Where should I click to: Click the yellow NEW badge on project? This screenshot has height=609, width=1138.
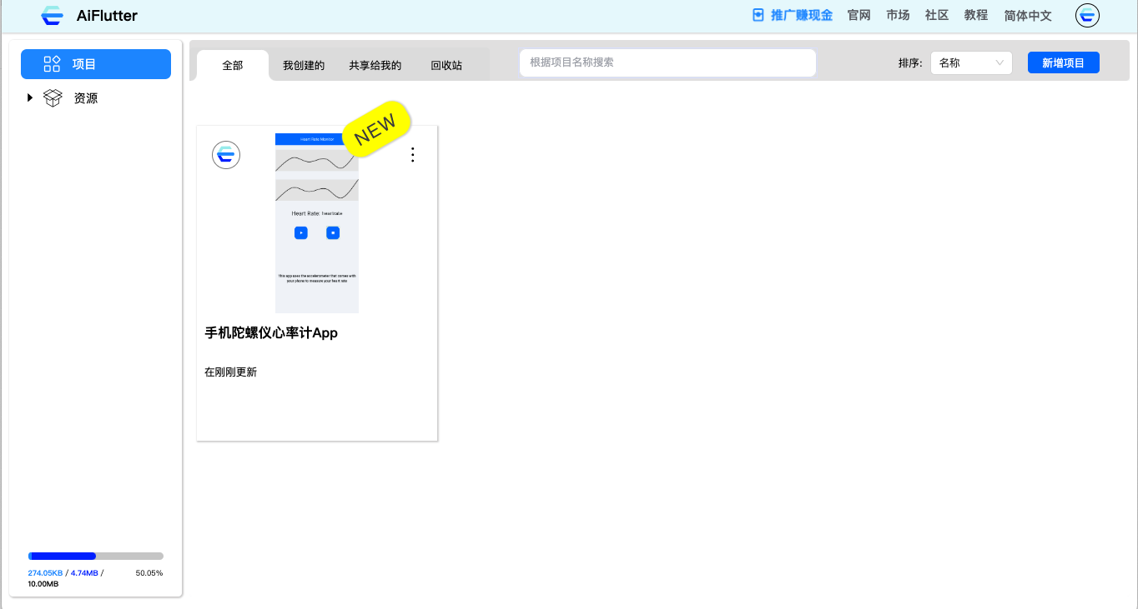[375, 128]
